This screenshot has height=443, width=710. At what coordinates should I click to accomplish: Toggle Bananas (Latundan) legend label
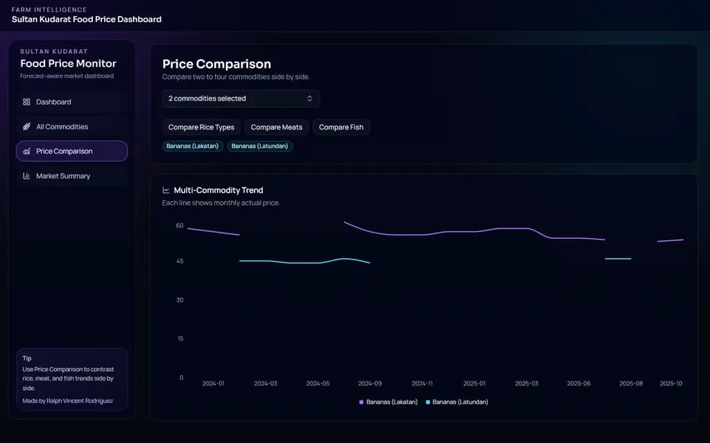coord(460,402)
